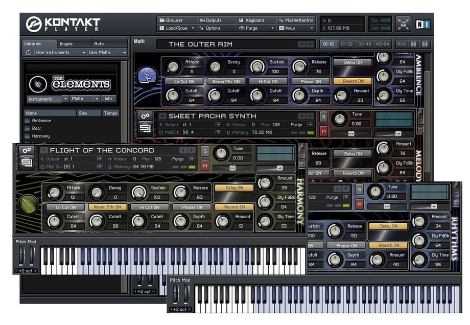Open Flight of the Concord gear icon
The image size is (470, 325).
coord(27,151)
